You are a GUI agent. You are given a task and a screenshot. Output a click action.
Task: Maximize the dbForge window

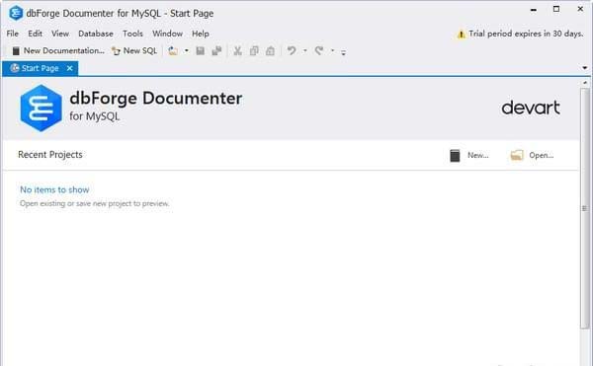coord(556,9)
